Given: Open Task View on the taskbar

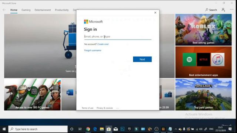Looking at the screenshot, I should click(x=80, y=129).
